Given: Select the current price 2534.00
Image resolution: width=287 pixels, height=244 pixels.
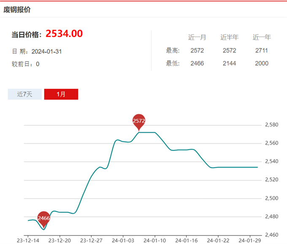Looking at the screenshot, I should click(x=64, y=34).
